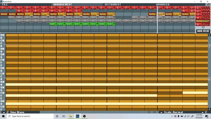Click the white-outlined pattern 7 arrangement cell
Image resolution: width=211 pixels, height=119 pixels.
coord(161,14)
